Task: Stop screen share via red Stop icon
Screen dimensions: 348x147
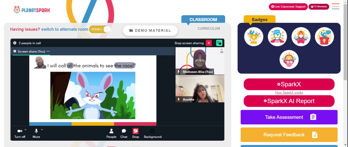Action: [136, 131]
